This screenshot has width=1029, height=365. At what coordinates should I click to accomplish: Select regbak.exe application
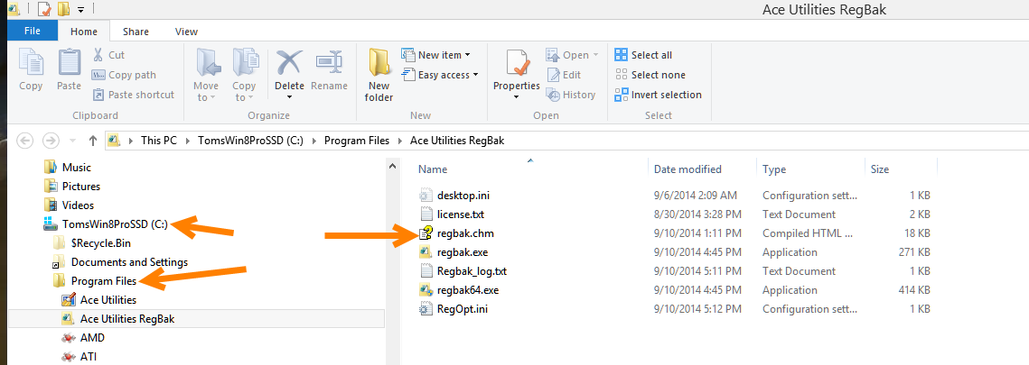(x=463, y=251)
